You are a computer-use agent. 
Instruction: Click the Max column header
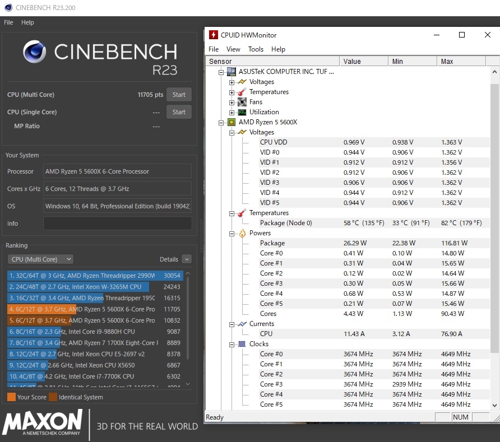[x=461, y=61]
